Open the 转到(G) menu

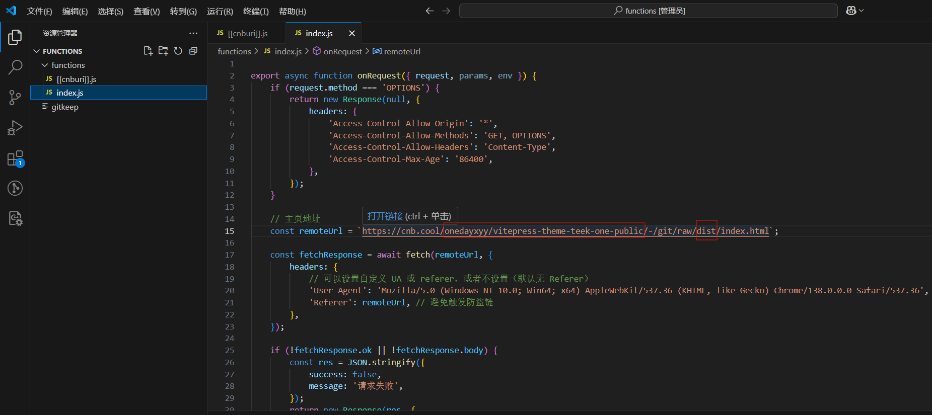coord(183,11)
